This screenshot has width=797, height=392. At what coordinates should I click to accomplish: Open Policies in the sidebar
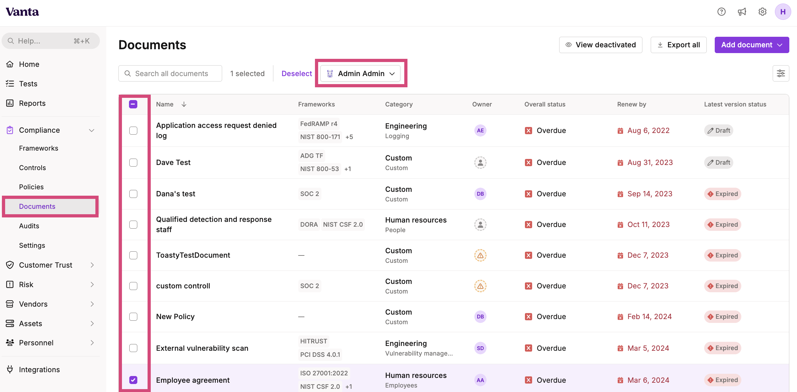pos(31,187)
